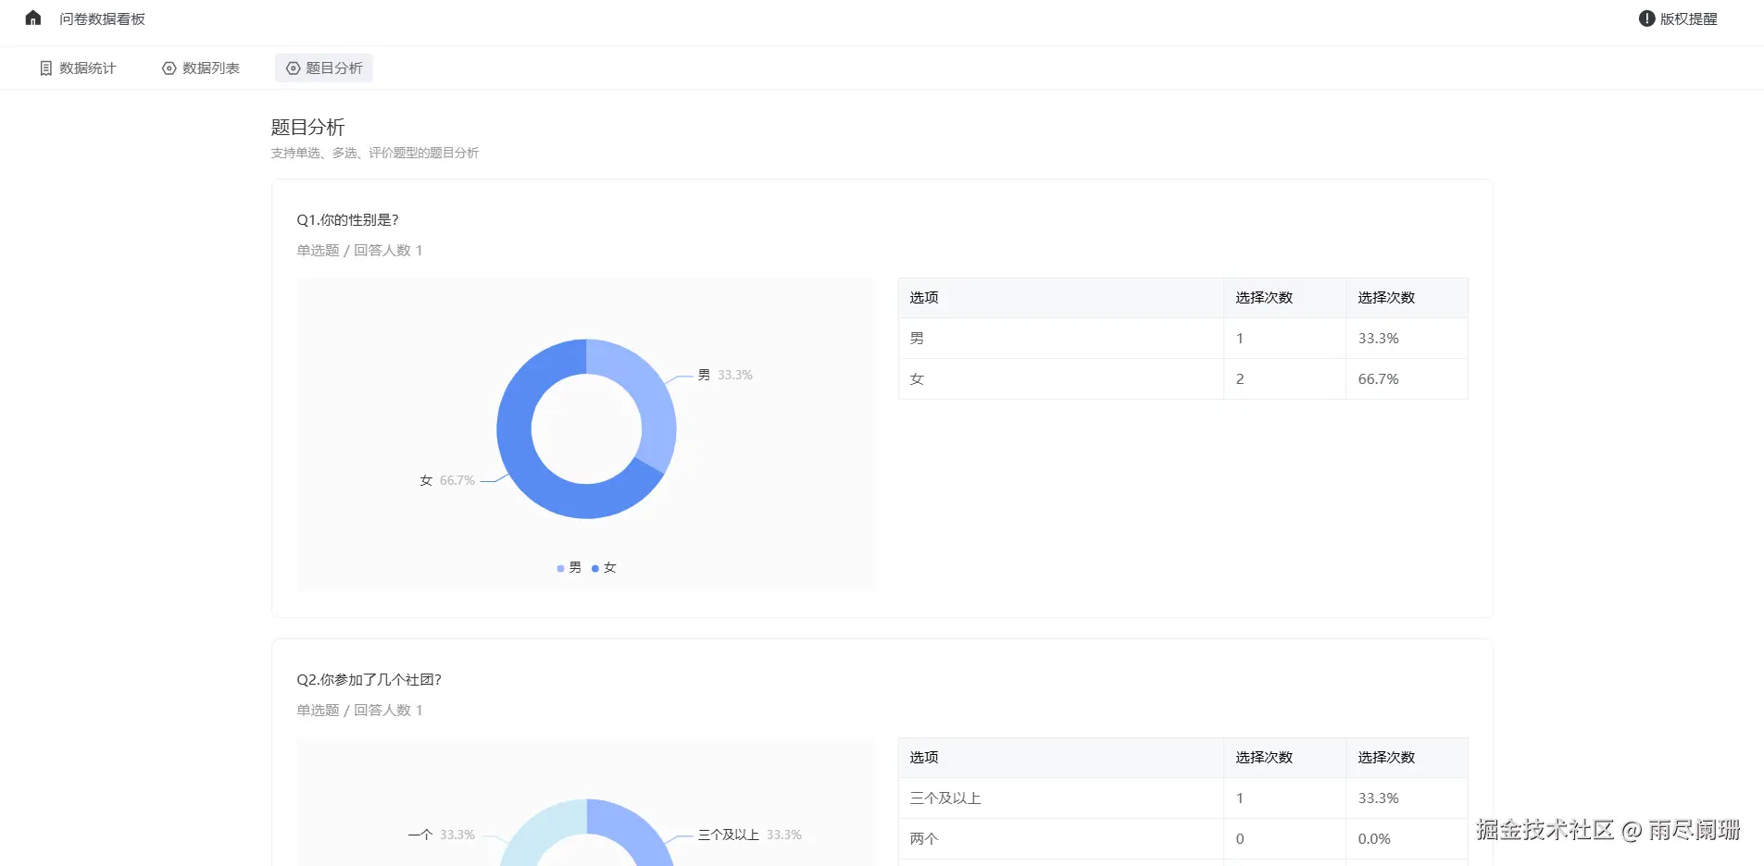Click the 三个及以上 33.3% label on Q2 chart
This screenshot has height=866, width=1764.
(750, 835)
